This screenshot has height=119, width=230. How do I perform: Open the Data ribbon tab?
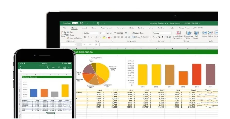pyautogui.click(x=132, y=28)
